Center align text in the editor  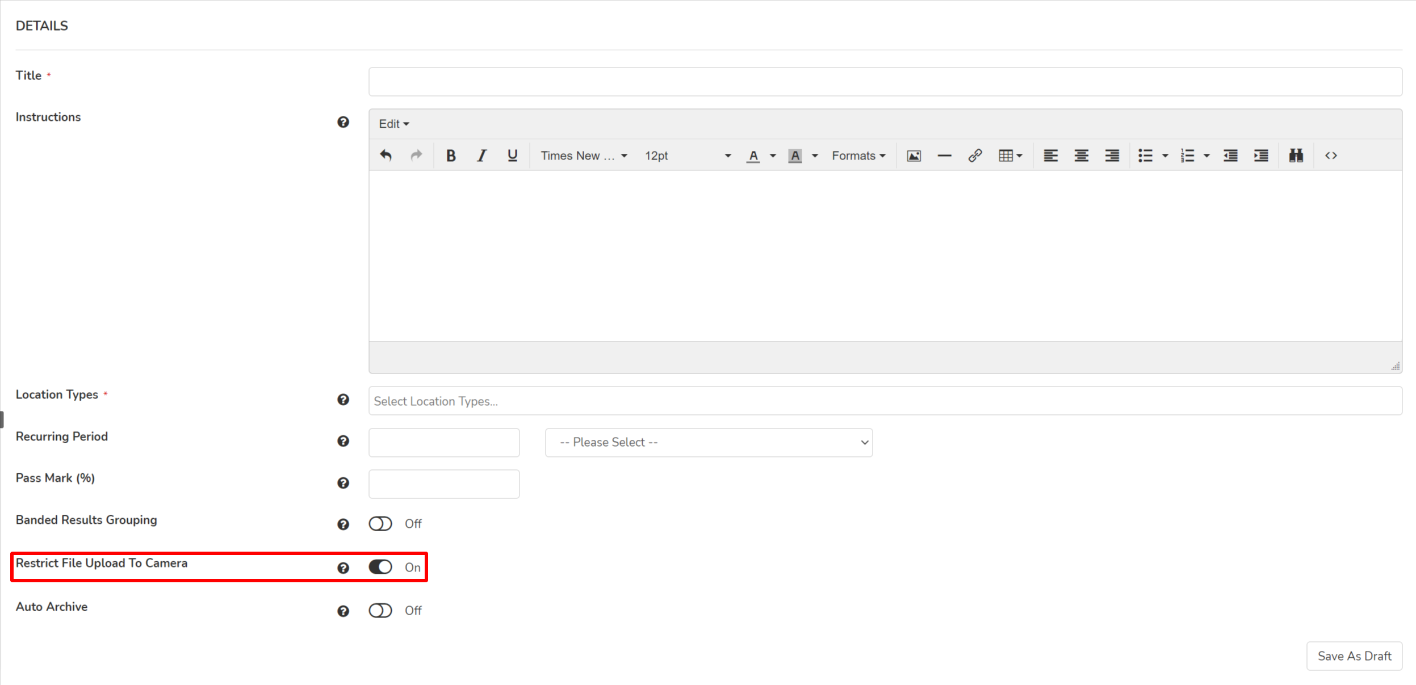point(1081,156)
